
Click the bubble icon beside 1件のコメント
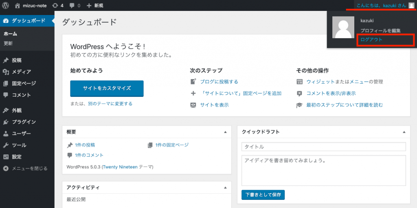(x=70, y=155)
